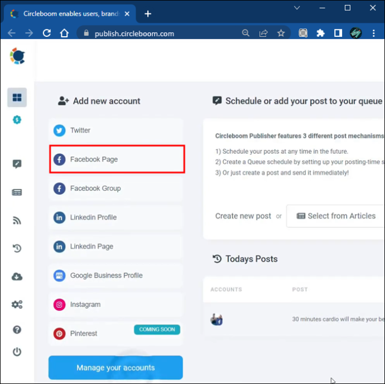This screenshot has width=385, height=384.
Task: Open the browser extensions puzzle icon
Action: (x=320, y=33)
